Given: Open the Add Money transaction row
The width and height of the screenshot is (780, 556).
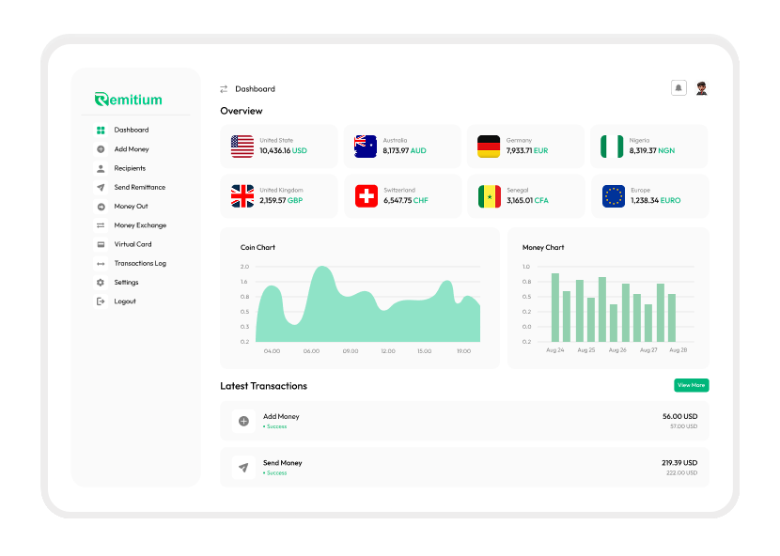Looking at the screenshot, I should coord(464,421).
